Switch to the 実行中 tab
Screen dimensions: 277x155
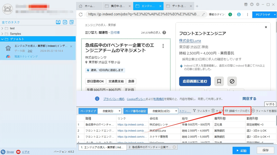point(118,6)
